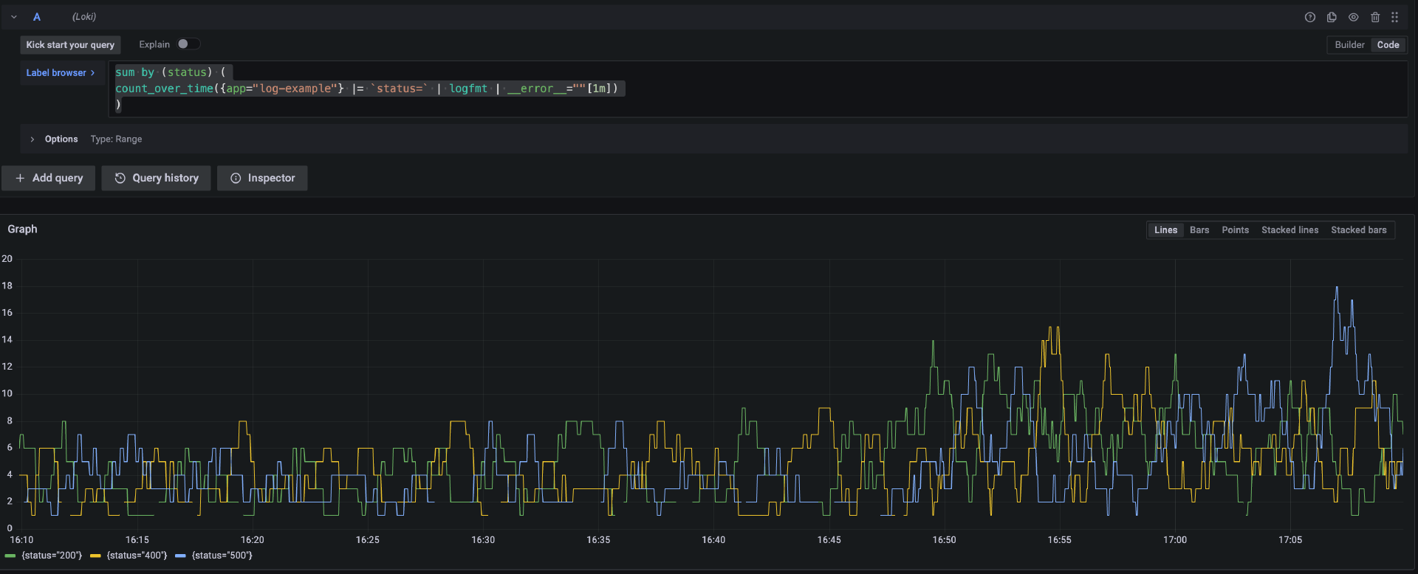Open the Label browser
1418x574 pixels.
tap(61, 73)
